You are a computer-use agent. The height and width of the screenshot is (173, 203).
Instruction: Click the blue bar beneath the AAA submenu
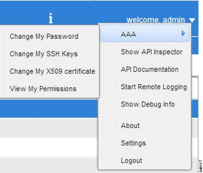(49, 108)
